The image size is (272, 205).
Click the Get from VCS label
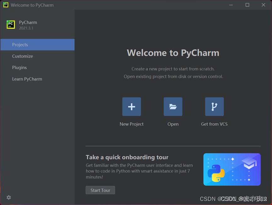[x=214, y=124]
